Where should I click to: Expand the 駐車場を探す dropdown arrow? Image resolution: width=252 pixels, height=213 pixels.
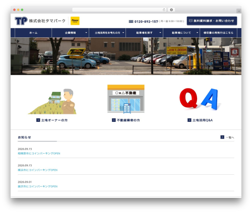[x=160, y=33]
